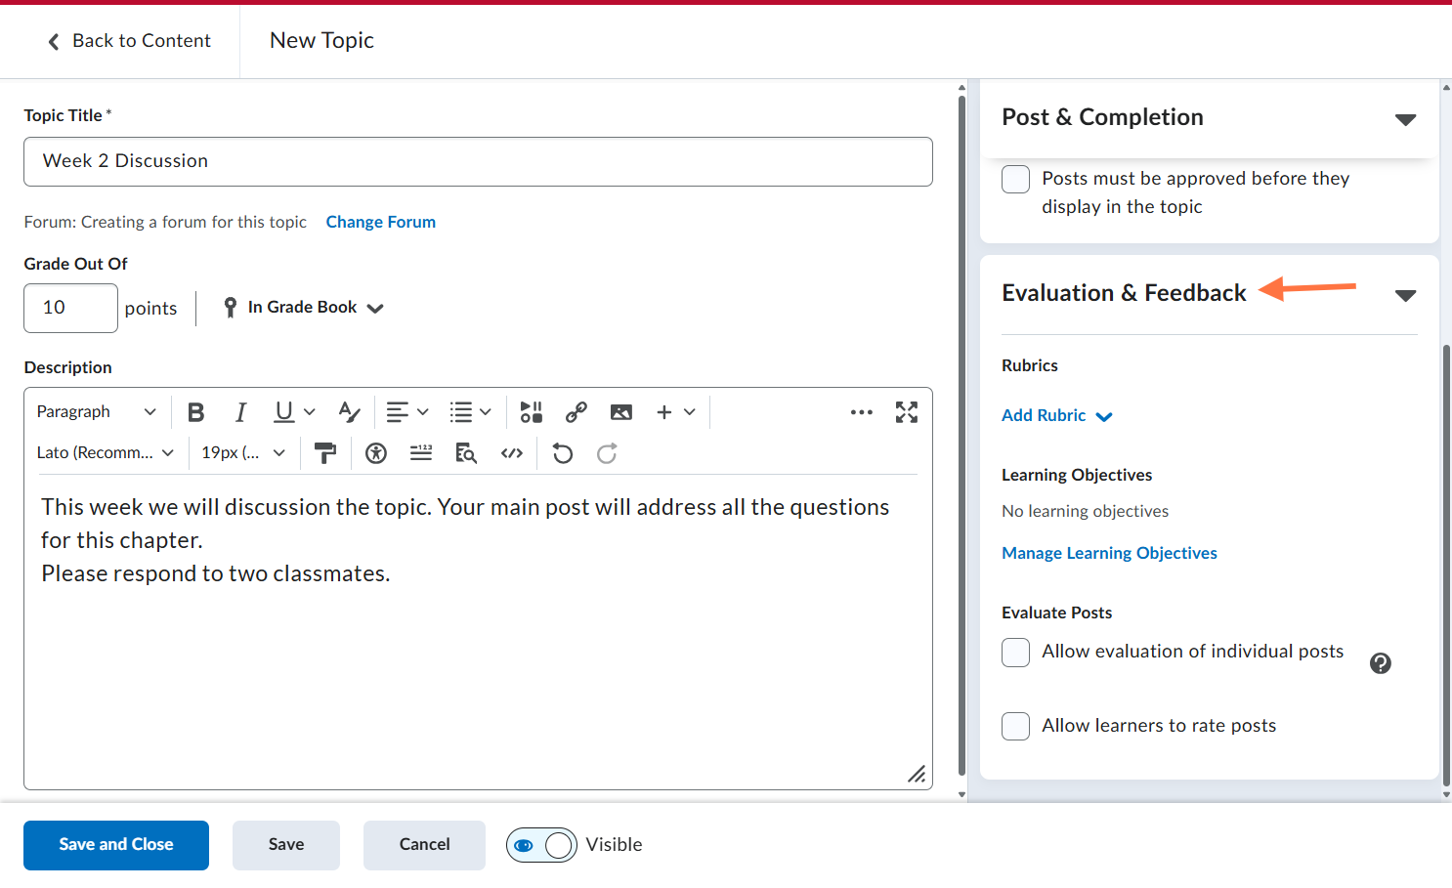Run the accessibility checker

(x=376, y=453)
